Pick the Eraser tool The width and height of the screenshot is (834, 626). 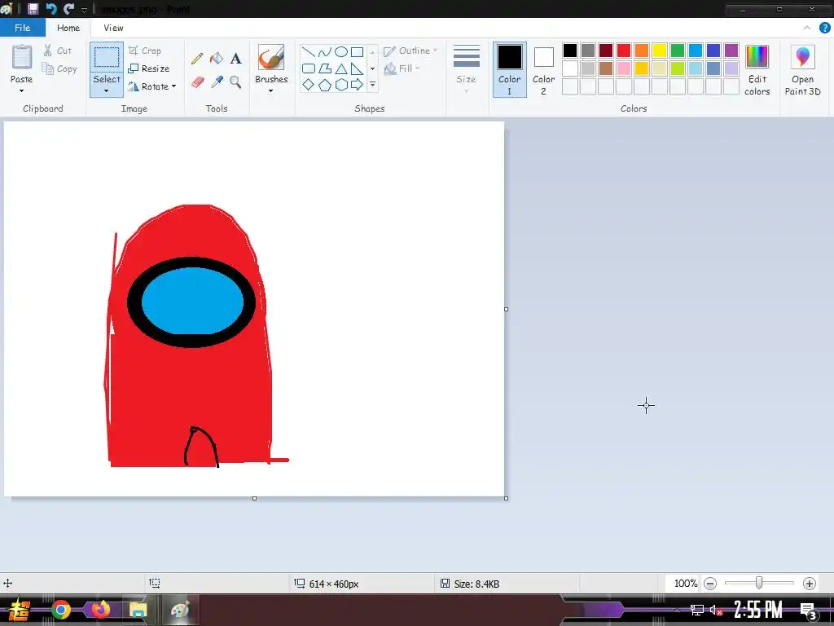[197, 82]
